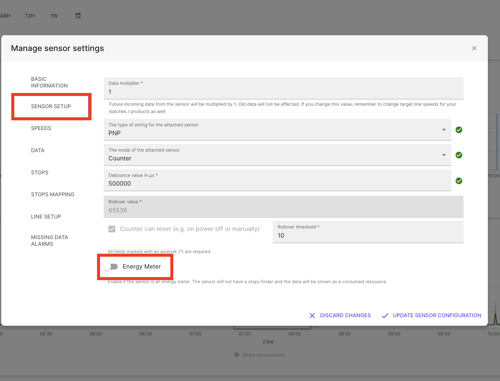This screenshot has height=381, width=500.
Task: Click the Energy Meter label text
Action: coord(142,267)
